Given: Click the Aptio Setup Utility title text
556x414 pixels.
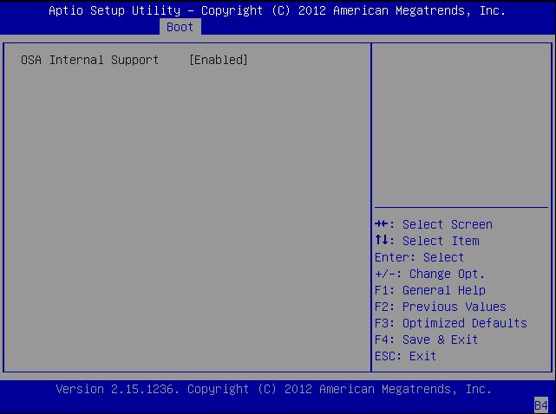Looking at the screenshot, I should click(x=277, y=10).
